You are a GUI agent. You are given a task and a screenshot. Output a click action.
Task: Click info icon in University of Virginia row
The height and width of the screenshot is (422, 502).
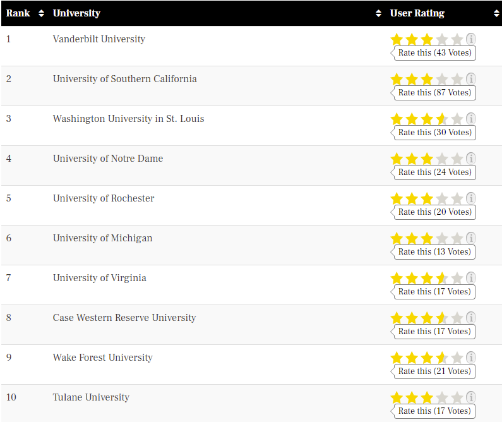471,278
